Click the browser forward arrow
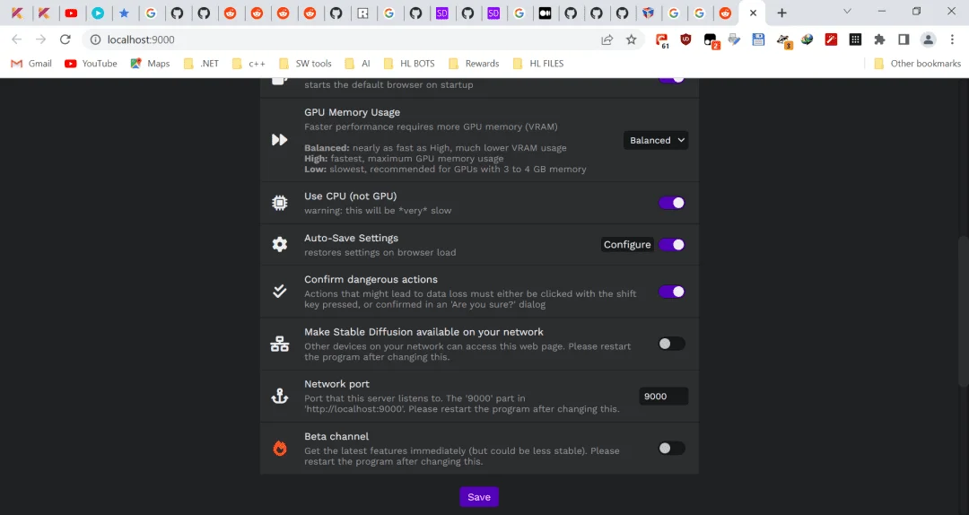 coord(40,39)
